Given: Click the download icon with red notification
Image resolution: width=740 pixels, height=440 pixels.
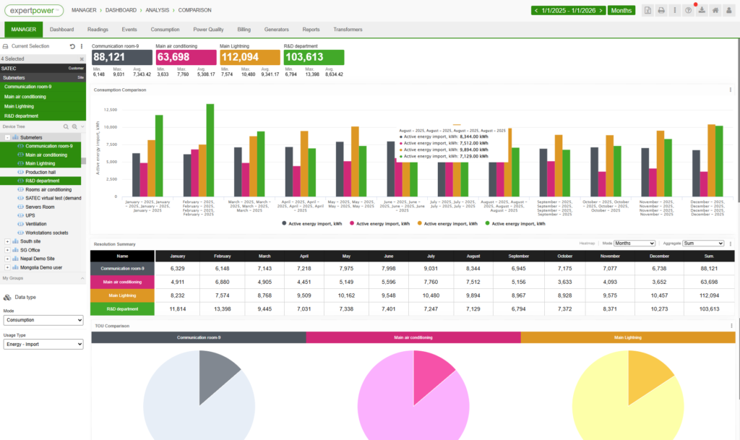Looking at the screenshot, I should click(702, 10).
